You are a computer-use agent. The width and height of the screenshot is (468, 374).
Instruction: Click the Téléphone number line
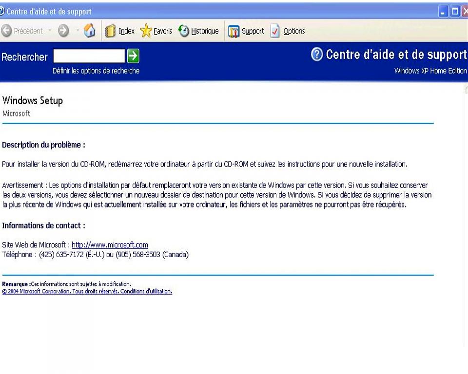[x=95, y=255]
